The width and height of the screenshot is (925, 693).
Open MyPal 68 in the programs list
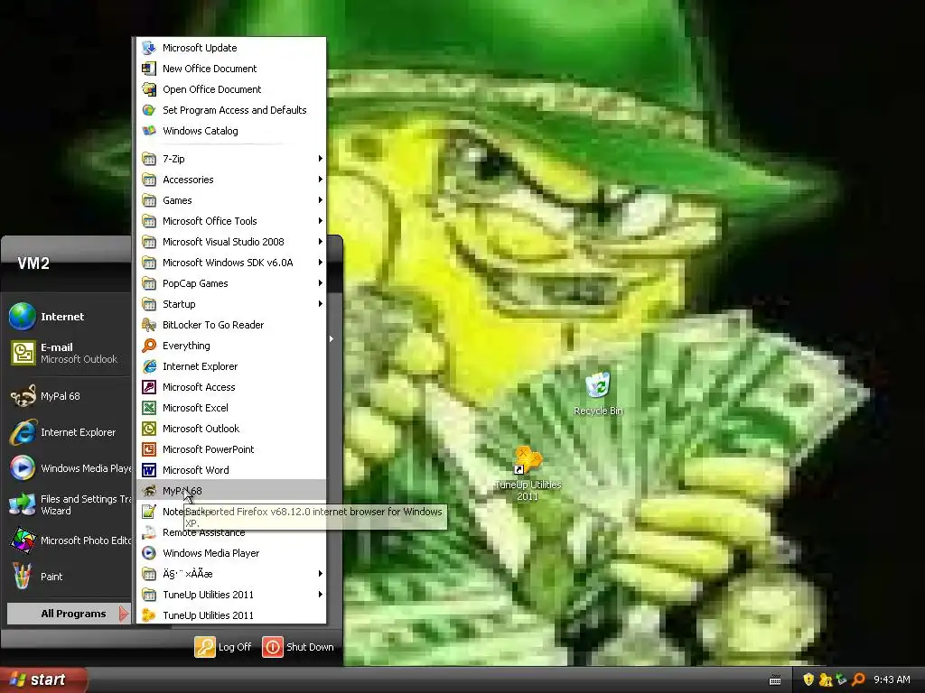pyautogui.click(x=231, y=490)
